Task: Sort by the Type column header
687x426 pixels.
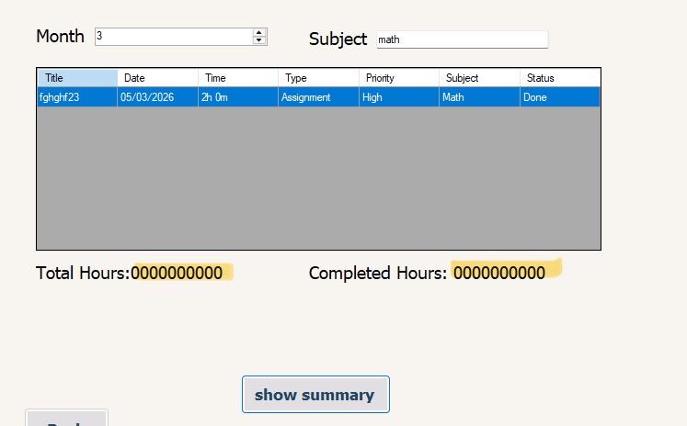Action: (318, 78)
